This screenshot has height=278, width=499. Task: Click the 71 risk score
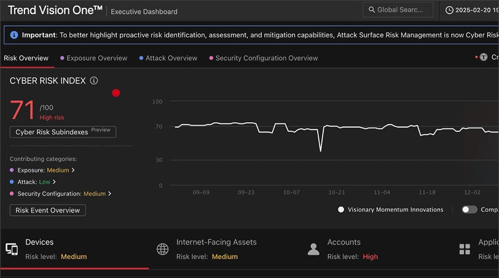(22, 110)
